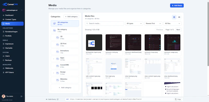Screen dimensions: 209x102
Task: Open view-dashboard.png thumbnail
Action: point(172,66)
